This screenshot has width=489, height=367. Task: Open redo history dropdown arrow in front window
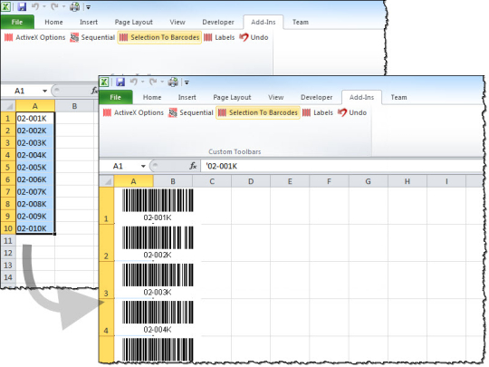click(x=162, y=82)
